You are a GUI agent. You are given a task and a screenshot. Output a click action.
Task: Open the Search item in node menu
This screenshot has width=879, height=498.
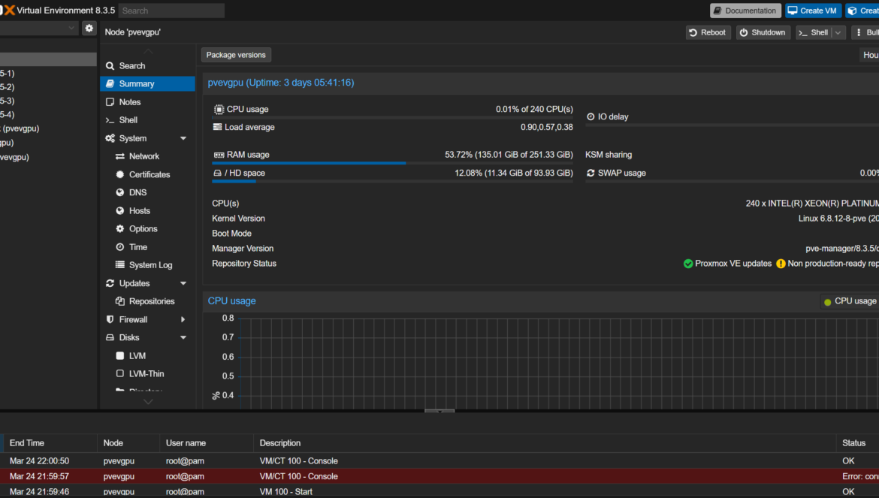coord(147,65)
